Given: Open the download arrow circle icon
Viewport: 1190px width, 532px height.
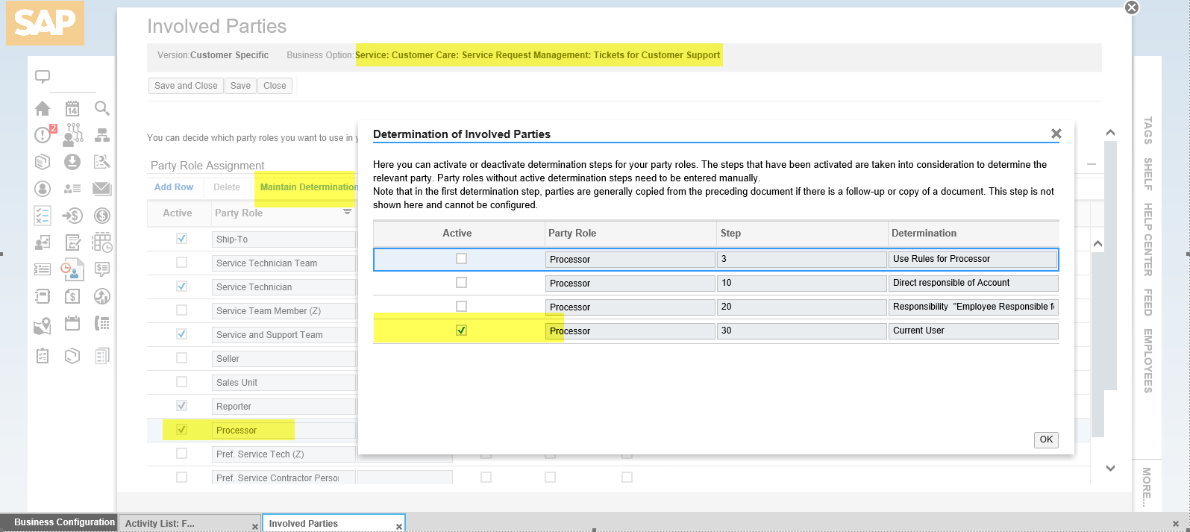Looking at the screenshot, I should (x=72, y=162).
